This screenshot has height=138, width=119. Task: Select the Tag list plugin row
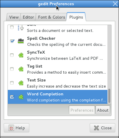[58, 69]
